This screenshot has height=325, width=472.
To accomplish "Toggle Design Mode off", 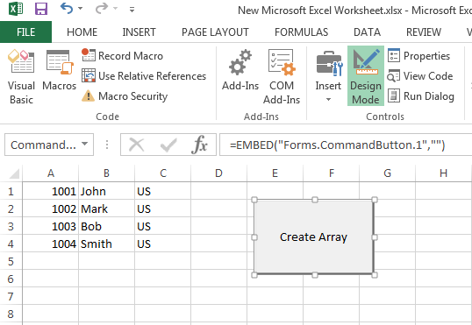I will [366, 75].
